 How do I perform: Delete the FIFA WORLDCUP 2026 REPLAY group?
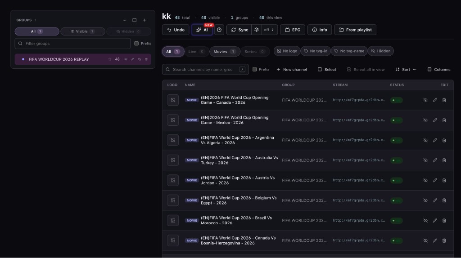click(146, 59)
